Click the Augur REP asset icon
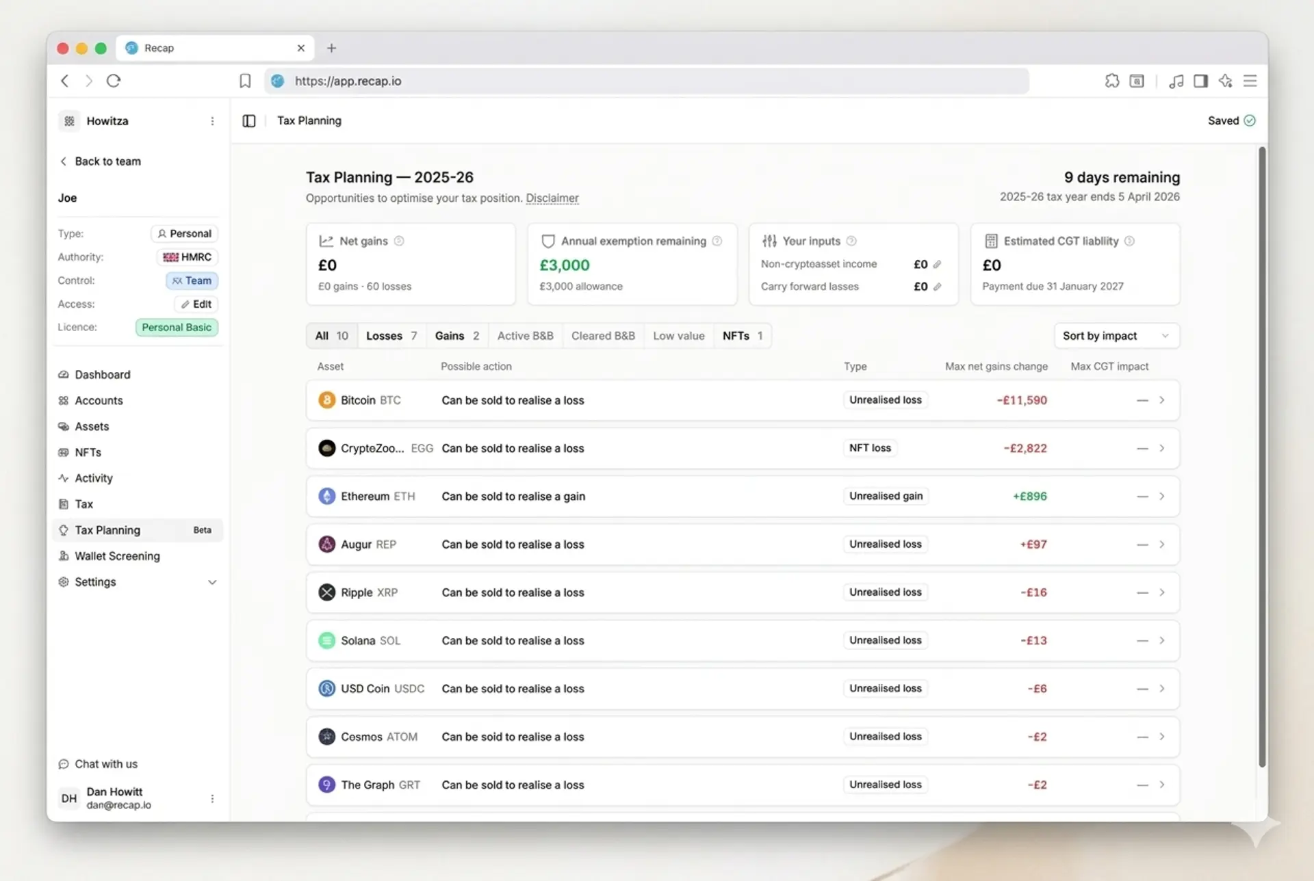The width and height of the screenshot is (1314, 881). (326, 544)
